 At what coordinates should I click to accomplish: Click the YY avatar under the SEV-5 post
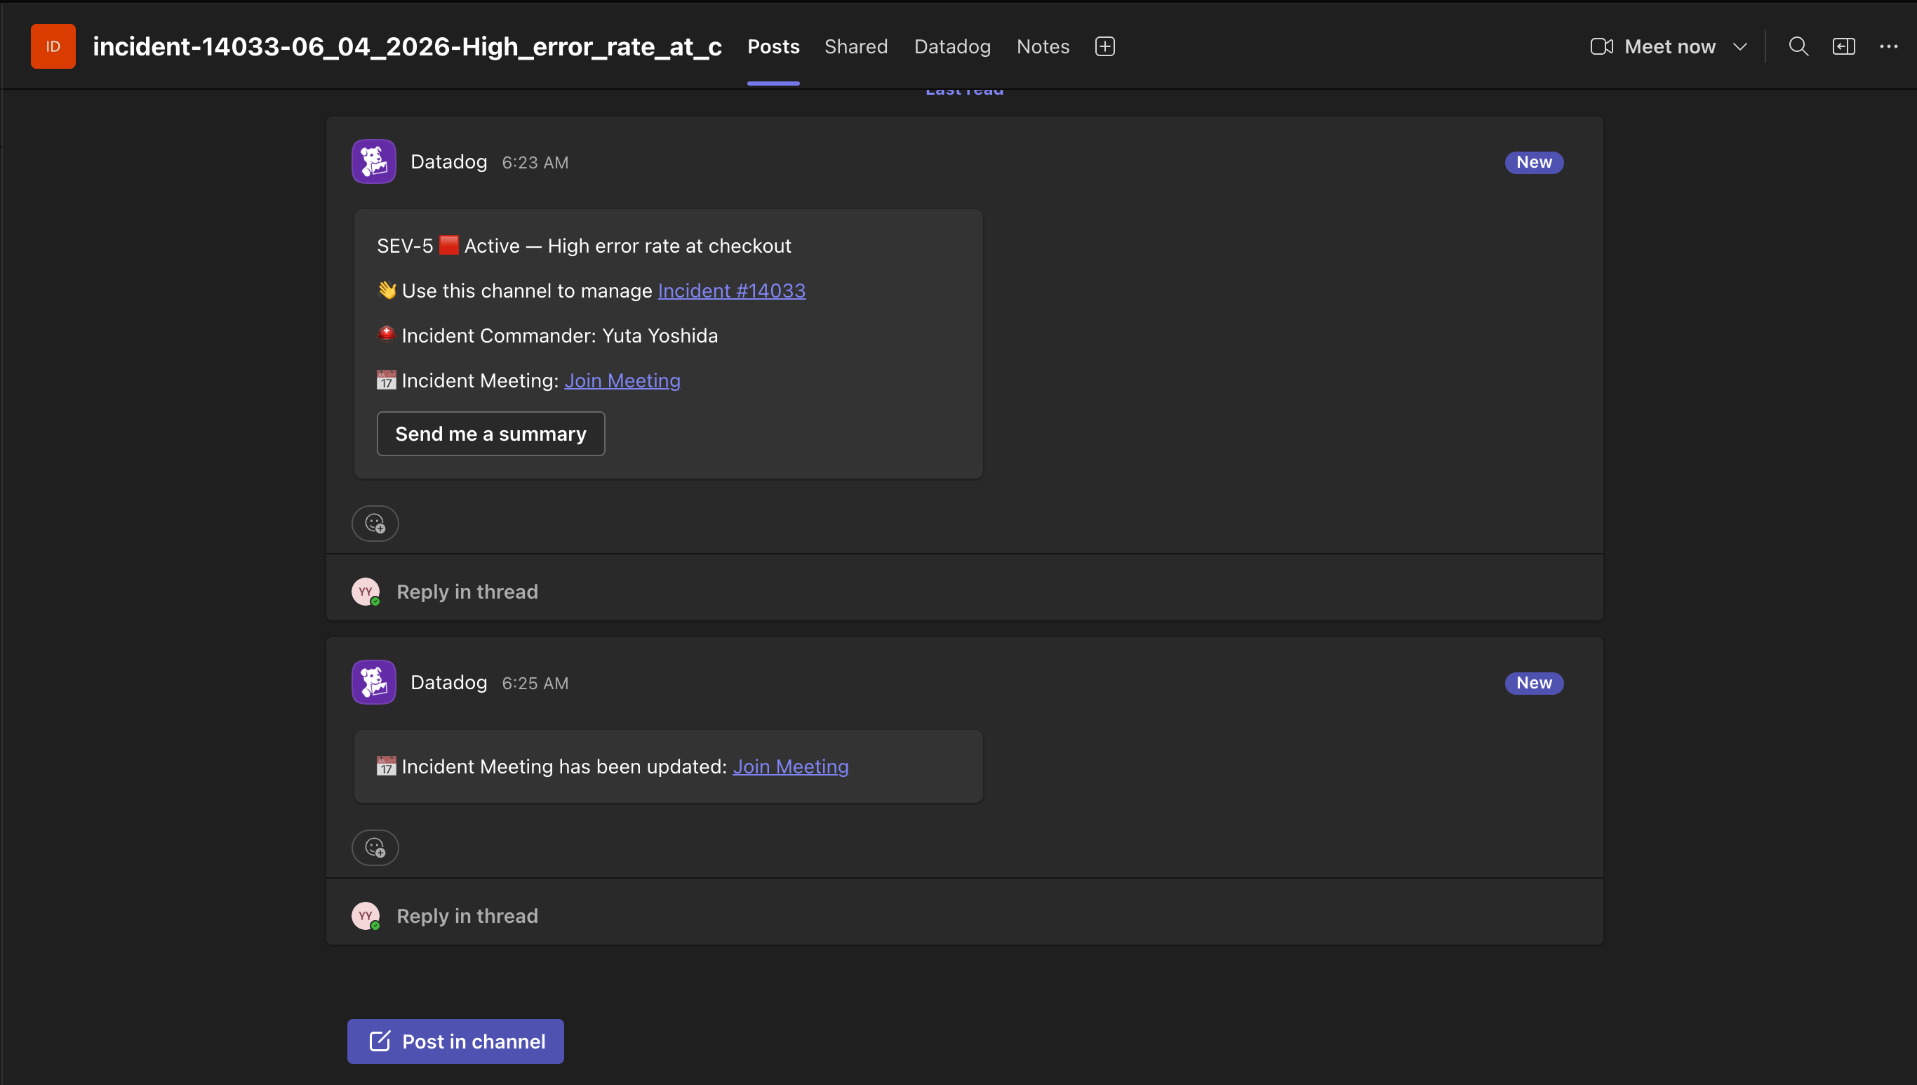coord(366,592)
